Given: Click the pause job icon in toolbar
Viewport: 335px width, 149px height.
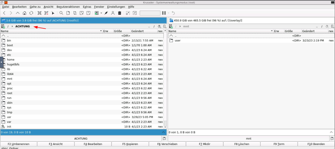Looking at the screenshot, I should click(x=164, y=13).
